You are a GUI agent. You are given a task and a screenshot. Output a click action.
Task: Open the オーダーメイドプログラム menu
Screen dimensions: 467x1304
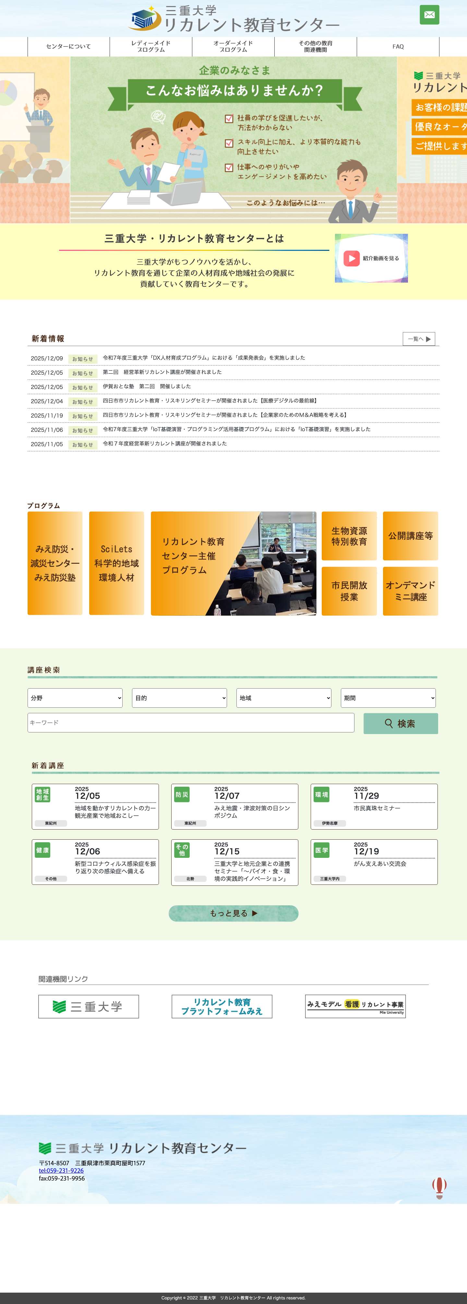click(233, 46)
